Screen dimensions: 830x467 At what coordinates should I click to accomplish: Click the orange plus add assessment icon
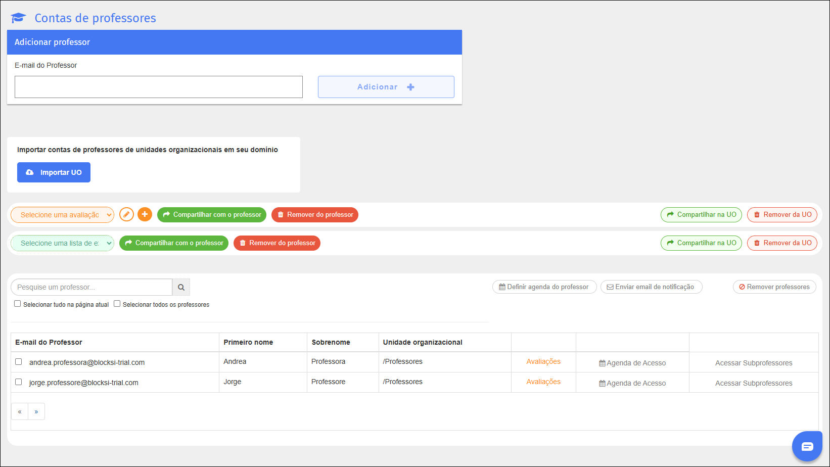click(145, 214)
